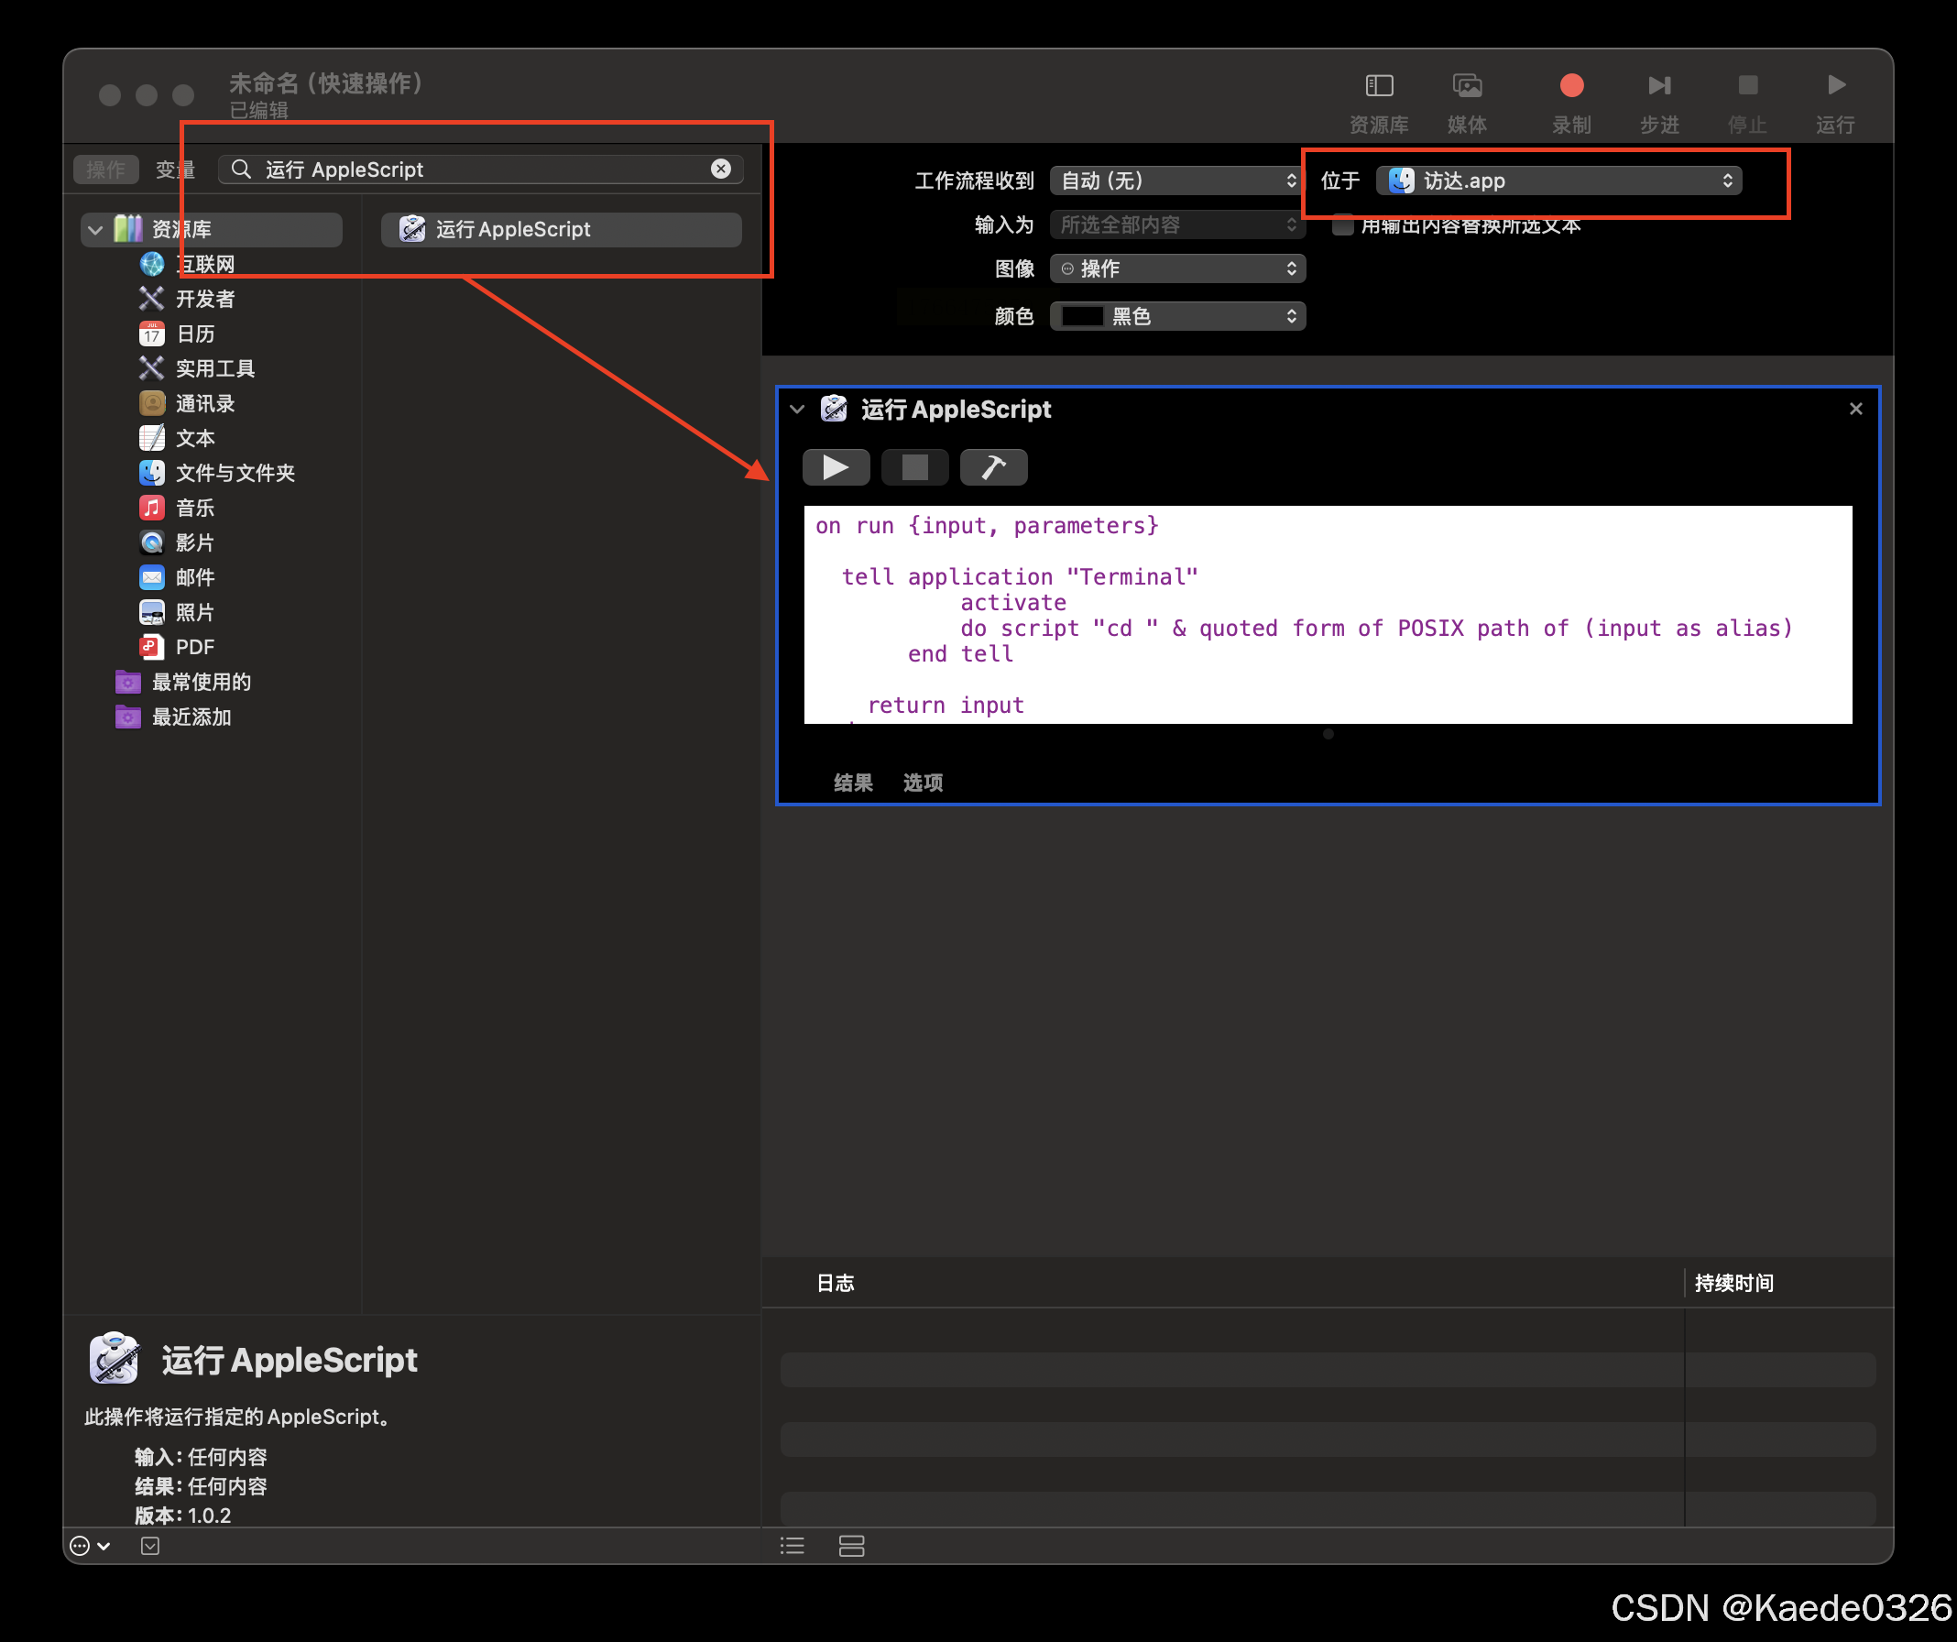Collapse the Run AppleScript action
The height and width of the screenshot is (1642, 1957).
coord(798,409)
